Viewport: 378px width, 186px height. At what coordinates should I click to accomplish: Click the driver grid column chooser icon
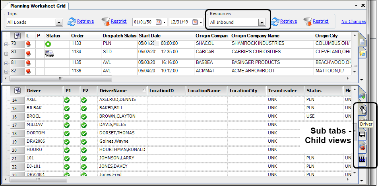pyautogui.click(x=17, y=91)
